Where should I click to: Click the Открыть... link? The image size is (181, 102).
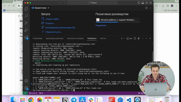(50, 23)
